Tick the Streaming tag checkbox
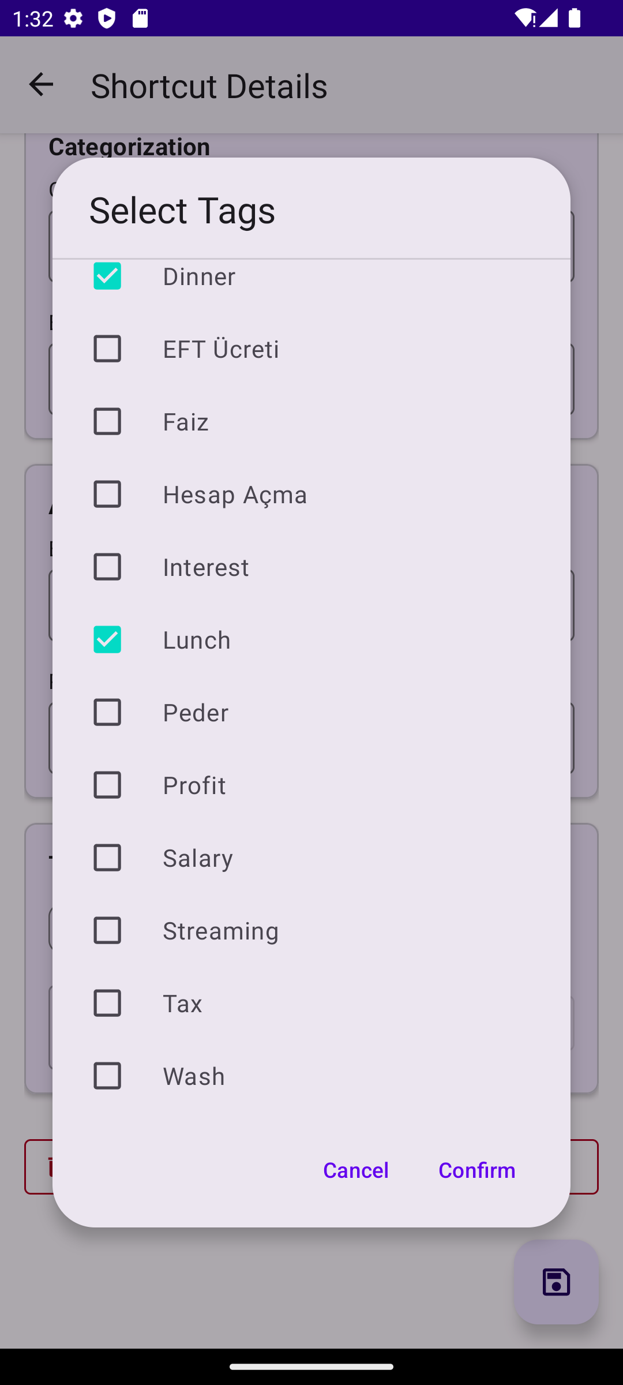Screen dimensions: 623x1385 click(x=107, y=930)
